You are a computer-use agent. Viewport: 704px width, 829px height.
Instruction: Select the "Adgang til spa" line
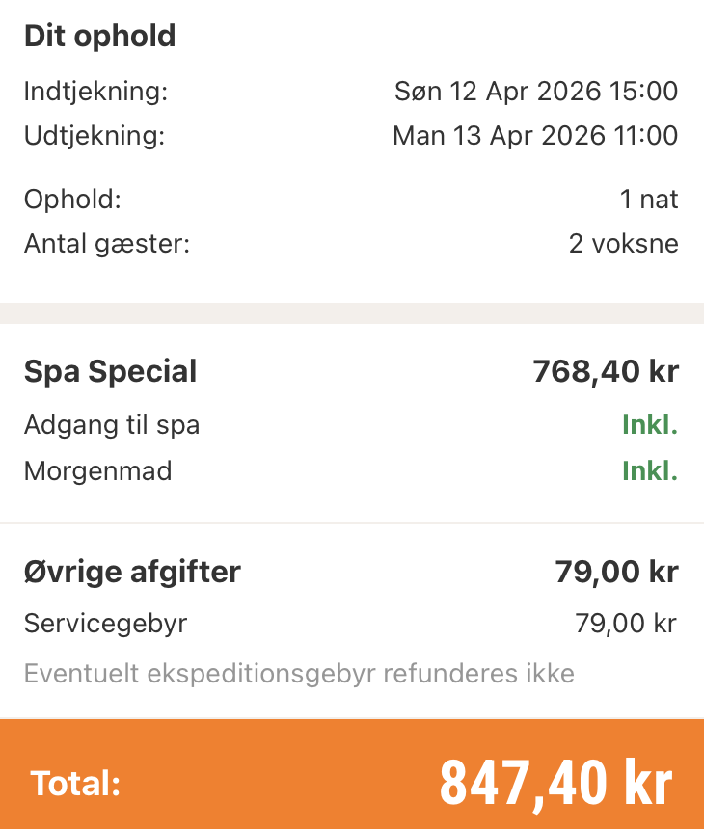coord(112,425)
